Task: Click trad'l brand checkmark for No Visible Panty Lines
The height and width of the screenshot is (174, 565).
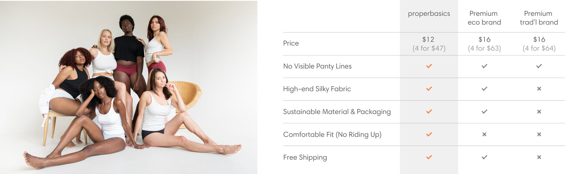Action: pyautogui.click(x=539, y=66)
